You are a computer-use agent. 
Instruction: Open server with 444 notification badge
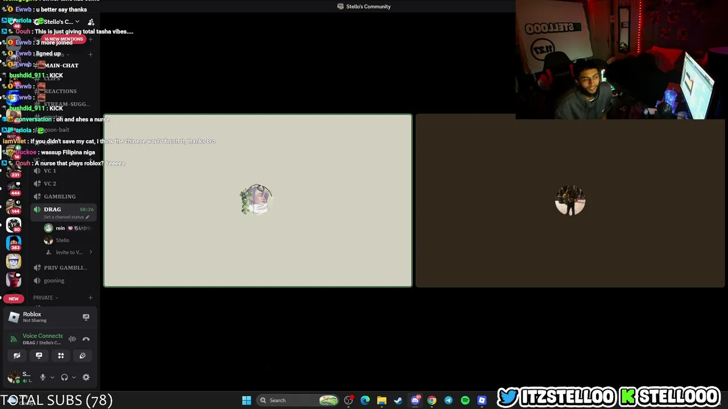pos(14,187)
